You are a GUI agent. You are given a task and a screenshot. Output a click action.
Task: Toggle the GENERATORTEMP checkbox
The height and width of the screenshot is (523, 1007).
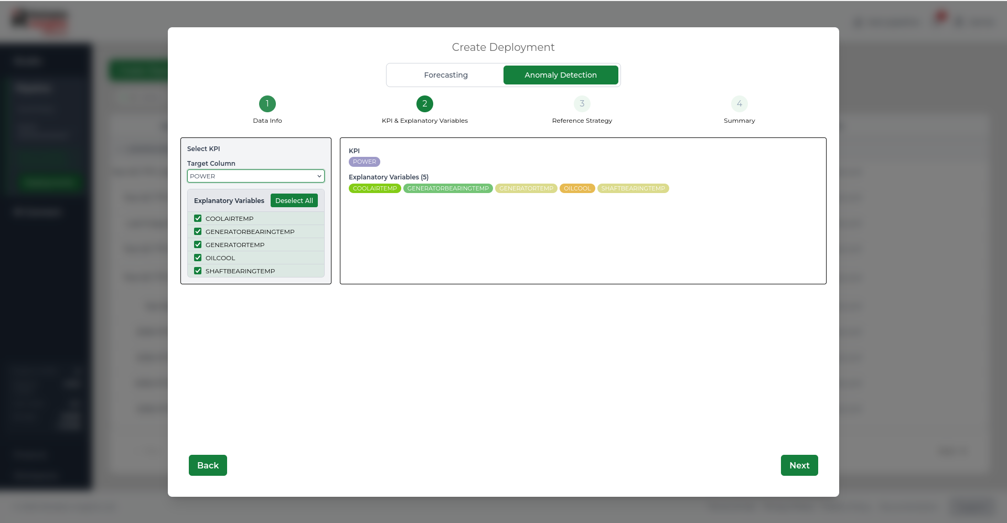198,244
